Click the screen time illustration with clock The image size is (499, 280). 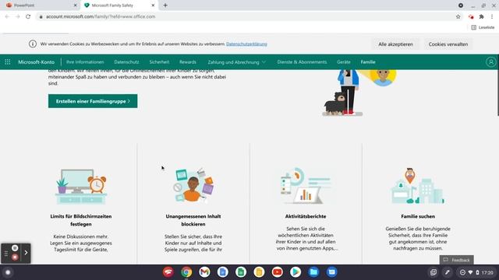click(81, 187)
